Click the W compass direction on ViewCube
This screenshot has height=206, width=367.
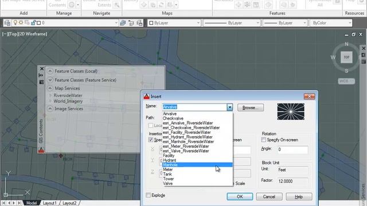(333, 57)
